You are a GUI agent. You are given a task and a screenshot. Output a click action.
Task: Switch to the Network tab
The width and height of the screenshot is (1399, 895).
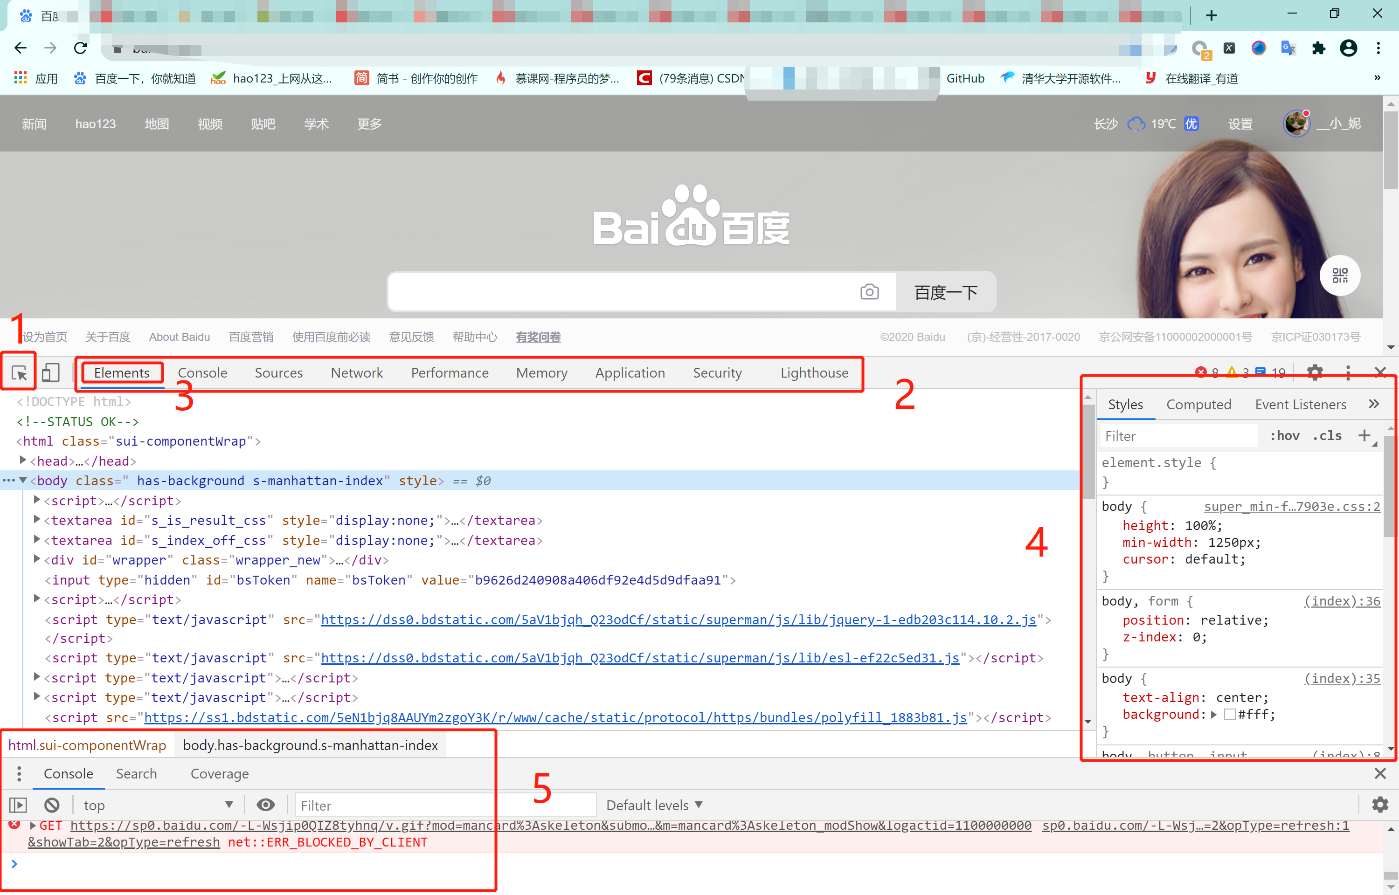(x=356, y=372)
